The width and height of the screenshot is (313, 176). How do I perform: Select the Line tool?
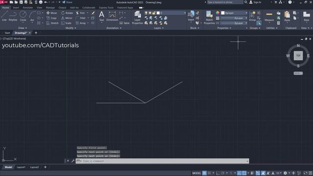click(4, 16)
